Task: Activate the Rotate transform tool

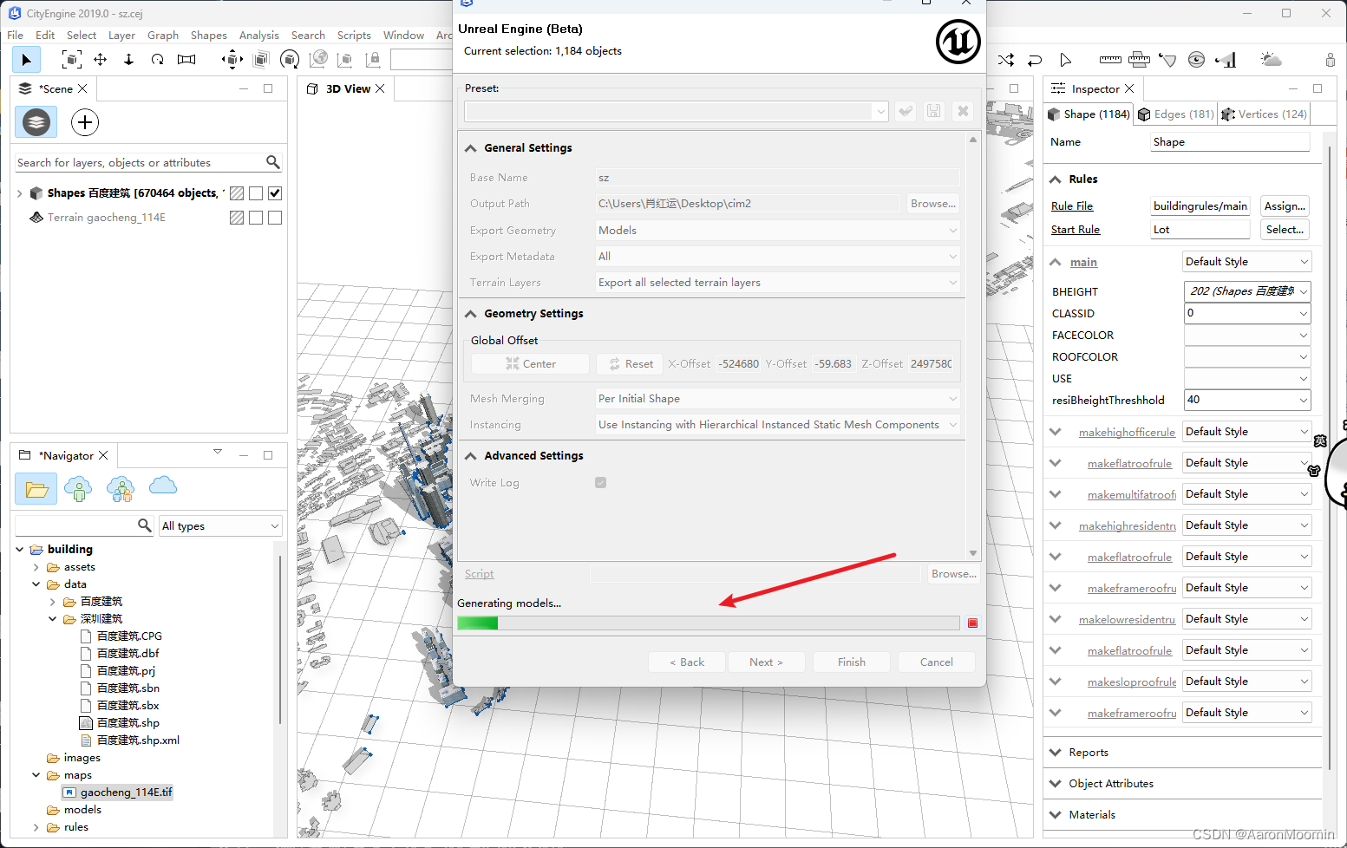Action: pos(157,59)
